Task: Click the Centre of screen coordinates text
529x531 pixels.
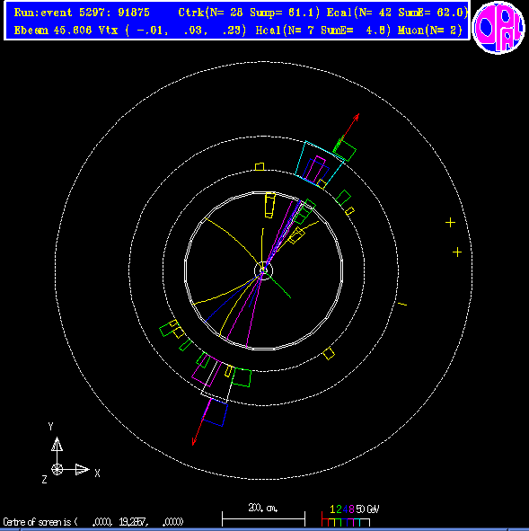Action: point(93,521)
